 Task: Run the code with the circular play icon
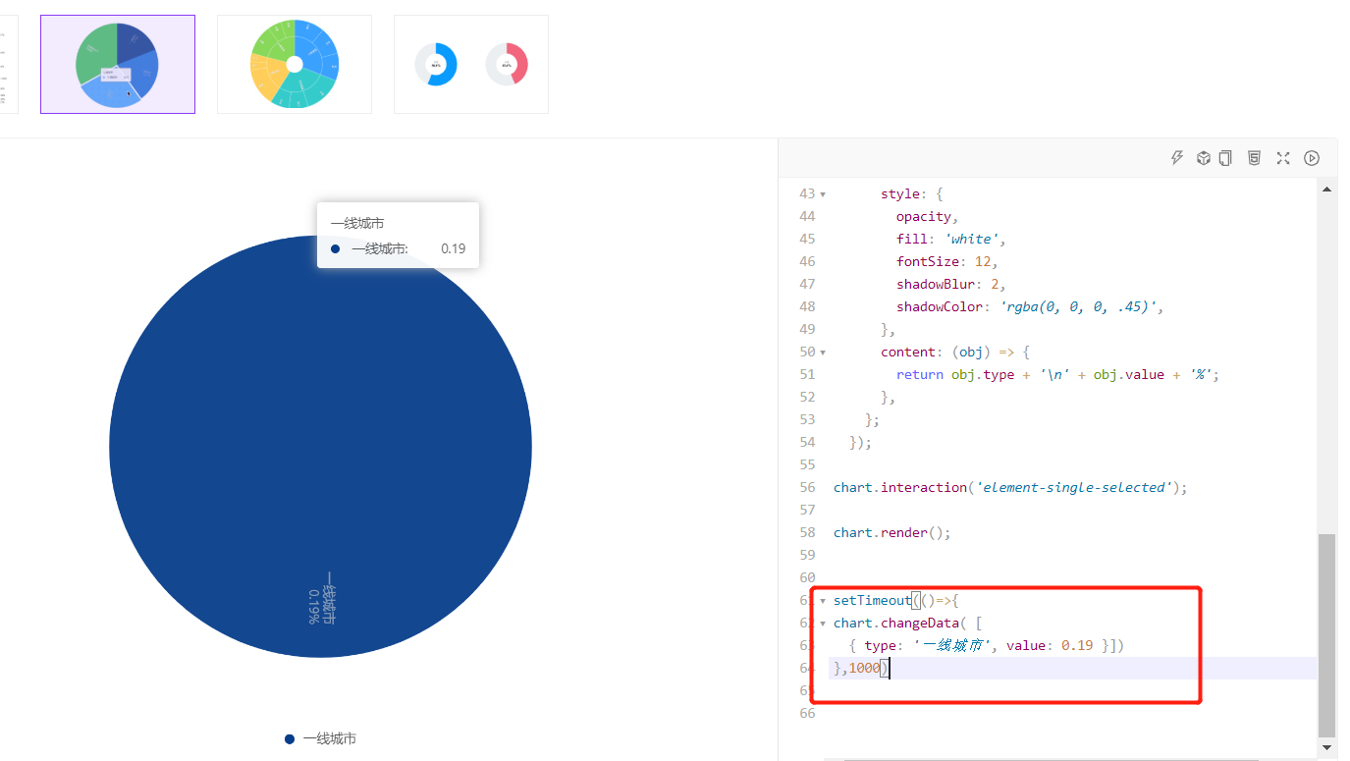pyautogui.click(x=1312, y=157)
